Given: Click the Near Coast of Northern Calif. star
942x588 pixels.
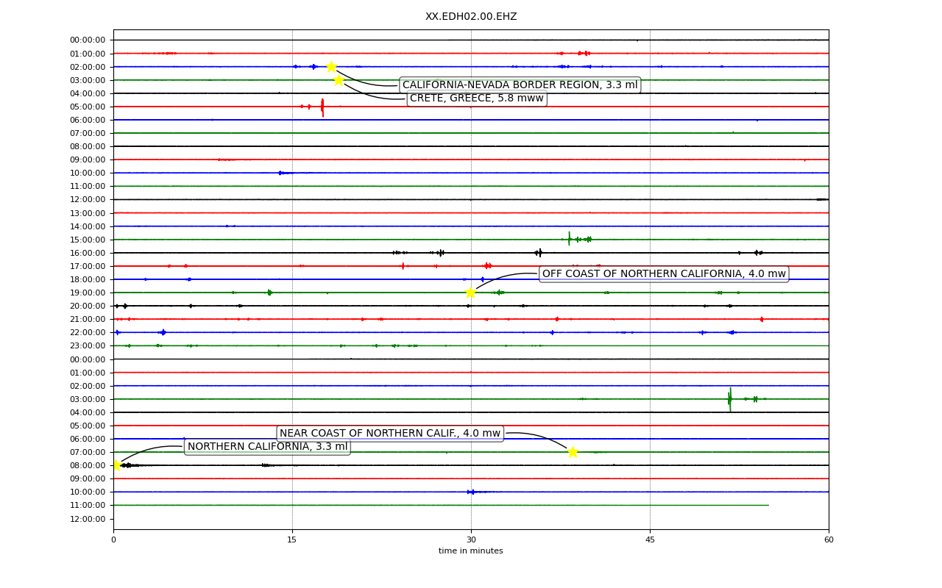Looking at the screenshot, I should [x=573, y=452].
